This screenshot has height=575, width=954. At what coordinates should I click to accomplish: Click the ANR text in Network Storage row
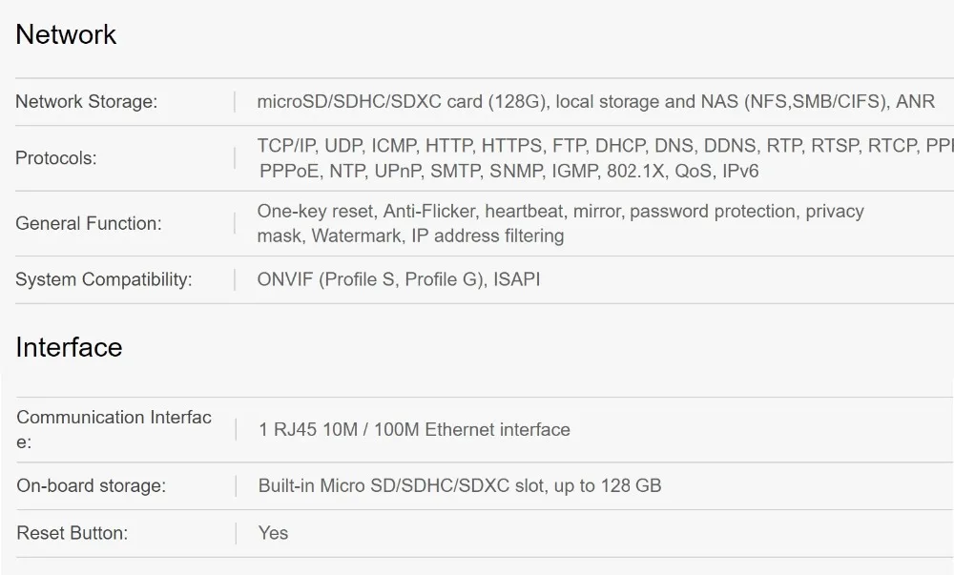click(915, 102)
